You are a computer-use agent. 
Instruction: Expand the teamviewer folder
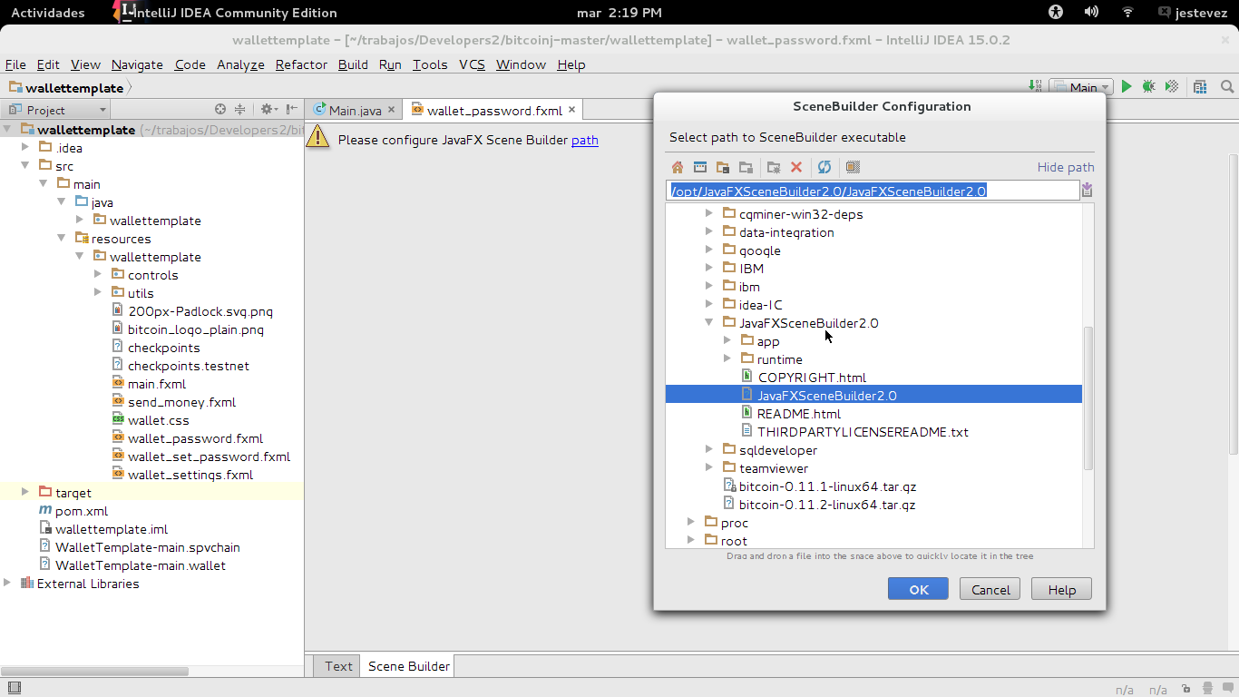(709, 468)
